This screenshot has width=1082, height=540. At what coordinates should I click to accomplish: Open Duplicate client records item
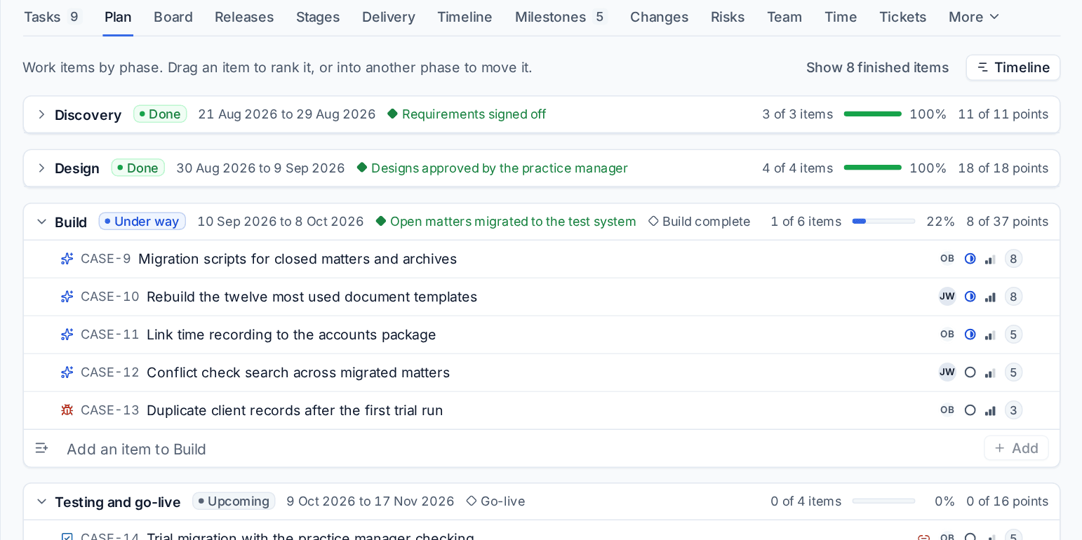295,410
